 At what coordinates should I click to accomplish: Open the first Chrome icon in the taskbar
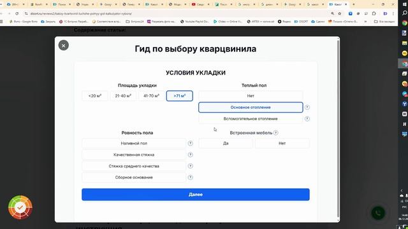pos(404,23)
